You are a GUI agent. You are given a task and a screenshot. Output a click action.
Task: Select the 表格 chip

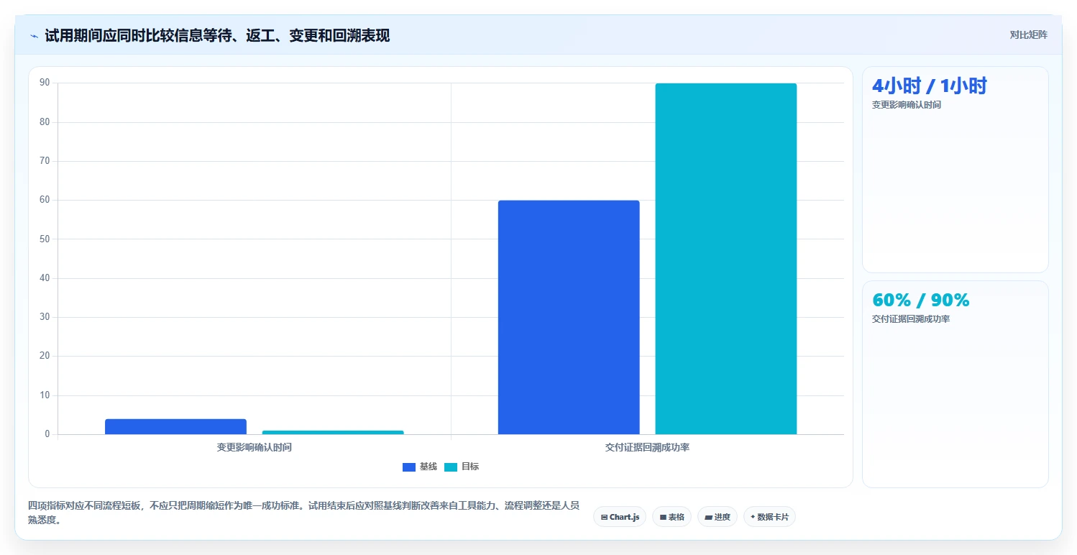(x=672, y=517)
